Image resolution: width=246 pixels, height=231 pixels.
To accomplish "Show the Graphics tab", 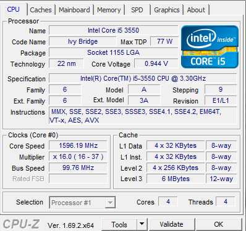I will (x=167, y=10).
